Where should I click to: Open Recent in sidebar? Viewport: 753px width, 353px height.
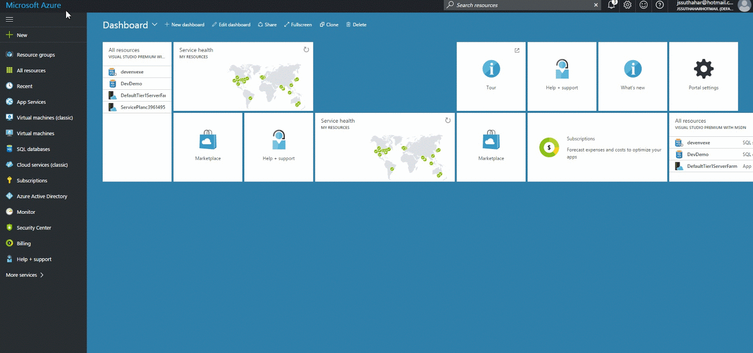(43, 86)
